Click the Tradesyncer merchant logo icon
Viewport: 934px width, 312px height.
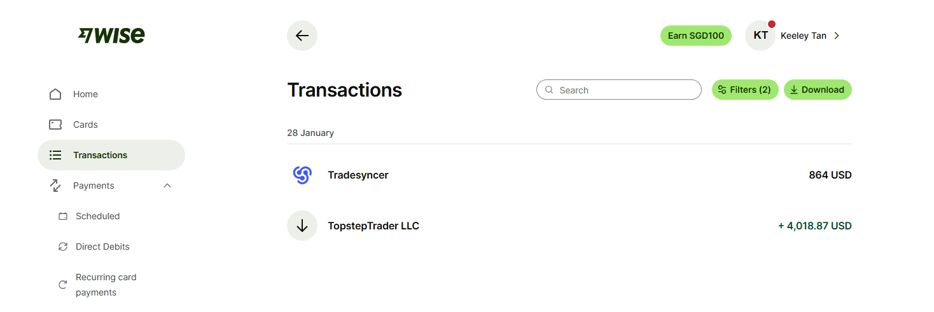coord(302,175)
